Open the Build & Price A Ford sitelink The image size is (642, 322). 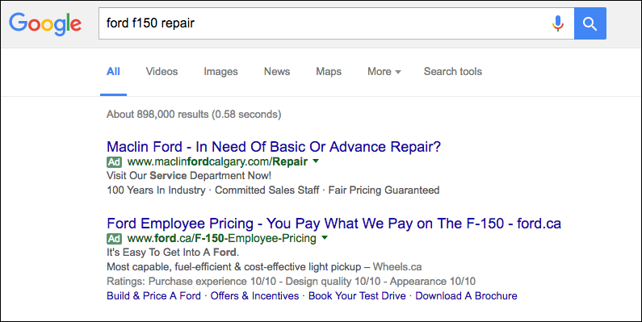pos(154,296)
